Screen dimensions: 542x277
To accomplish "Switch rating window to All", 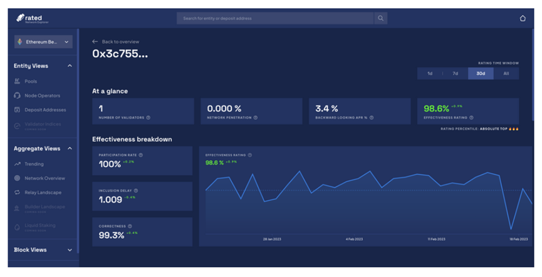I will point(506,74).
